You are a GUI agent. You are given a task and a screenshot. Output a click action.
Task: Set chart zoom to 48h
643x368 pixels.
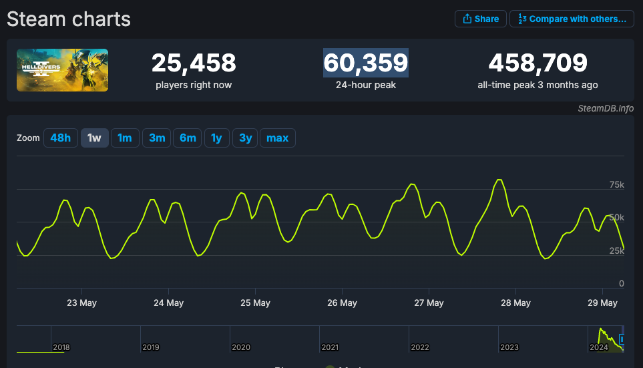[61, 138]
